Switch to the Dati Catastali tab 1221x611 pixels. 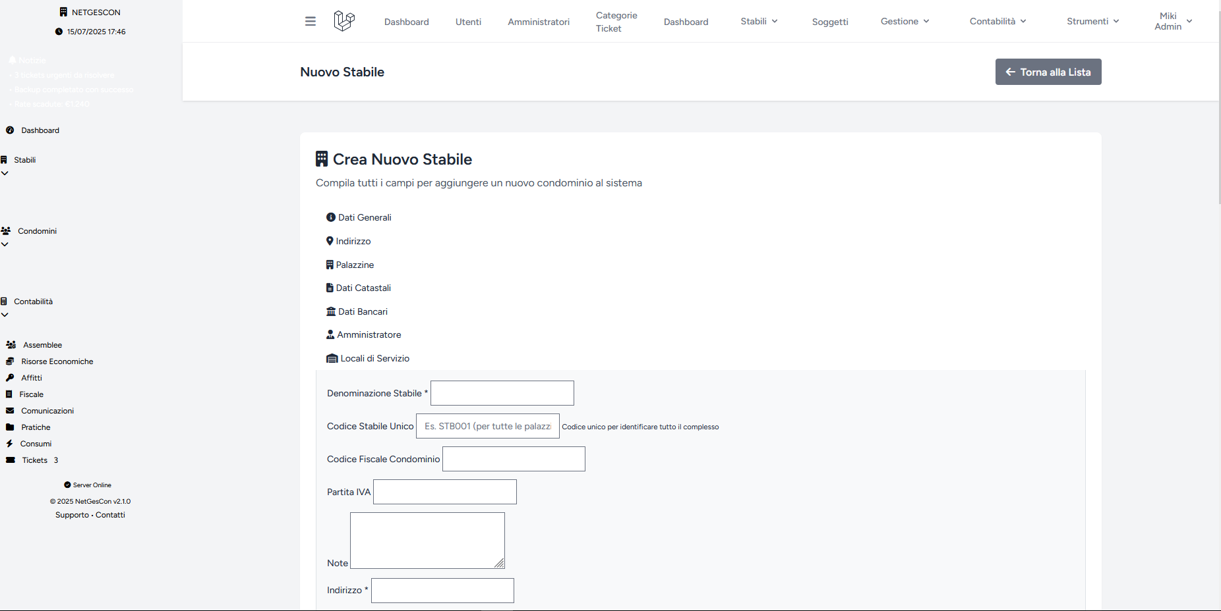coord(359,288)
